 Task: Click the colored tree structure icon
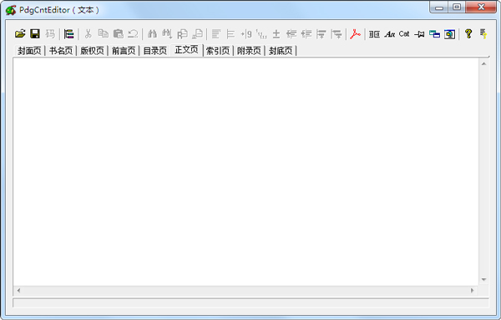tap(68, 34)
